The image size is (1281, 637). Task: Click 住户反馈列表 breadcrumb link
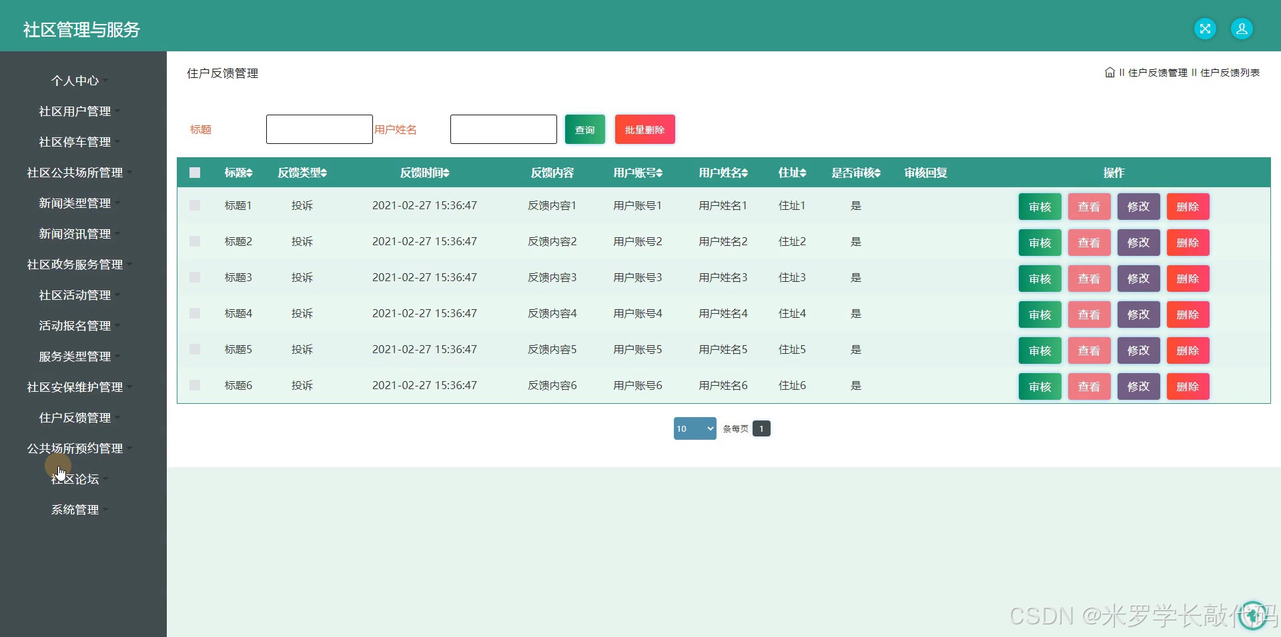[x=1230, y=73]
